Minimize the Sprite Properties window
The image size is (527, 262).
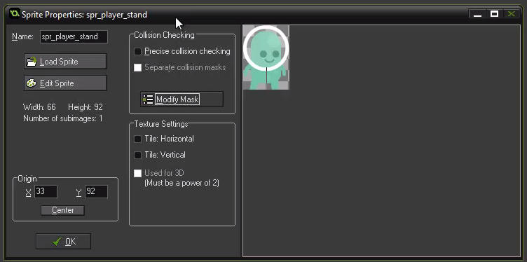click(477, 14)
